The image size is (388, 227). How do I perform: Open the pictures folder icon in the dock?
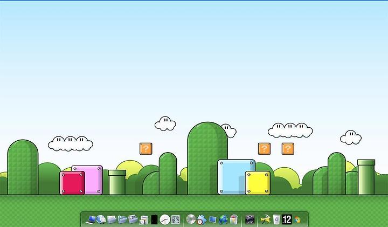tap(133, 219)
